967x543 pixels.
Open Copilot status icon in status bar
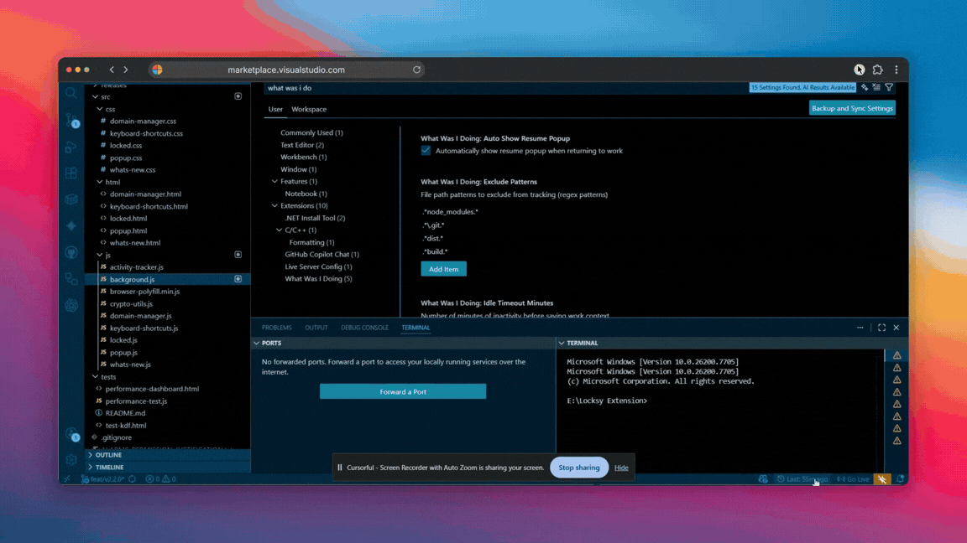(763, 479)
